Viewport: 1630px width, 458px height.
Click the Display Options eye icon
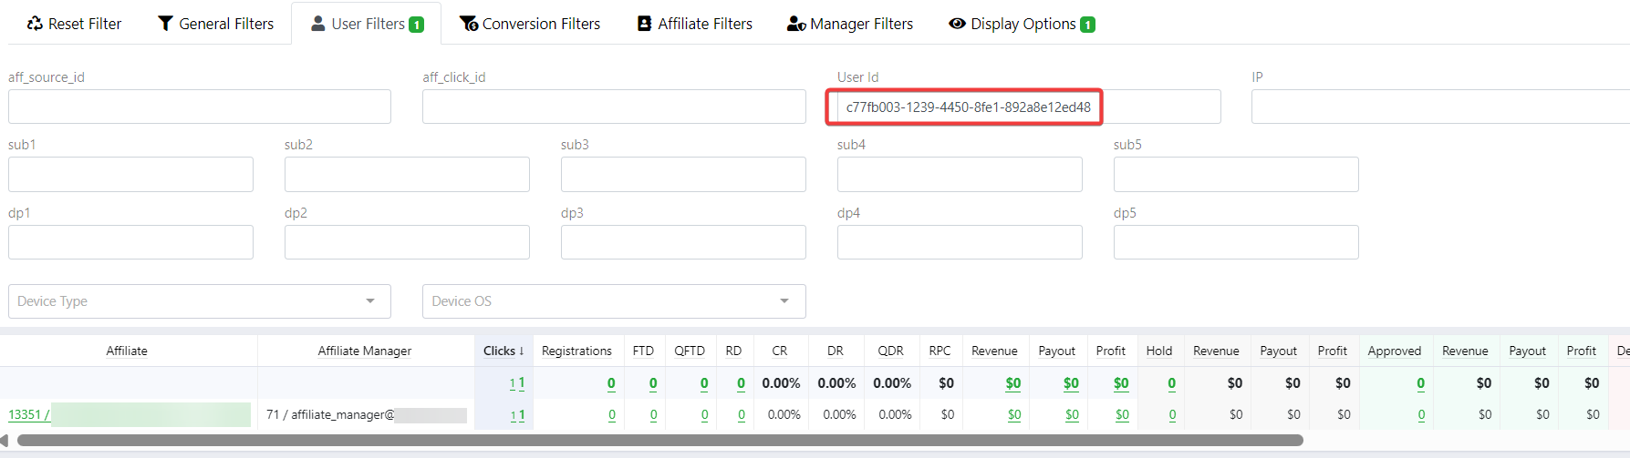957,24
